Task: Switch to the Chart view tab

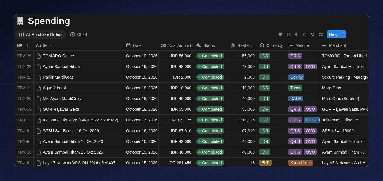Action: (x=79, y=34)
